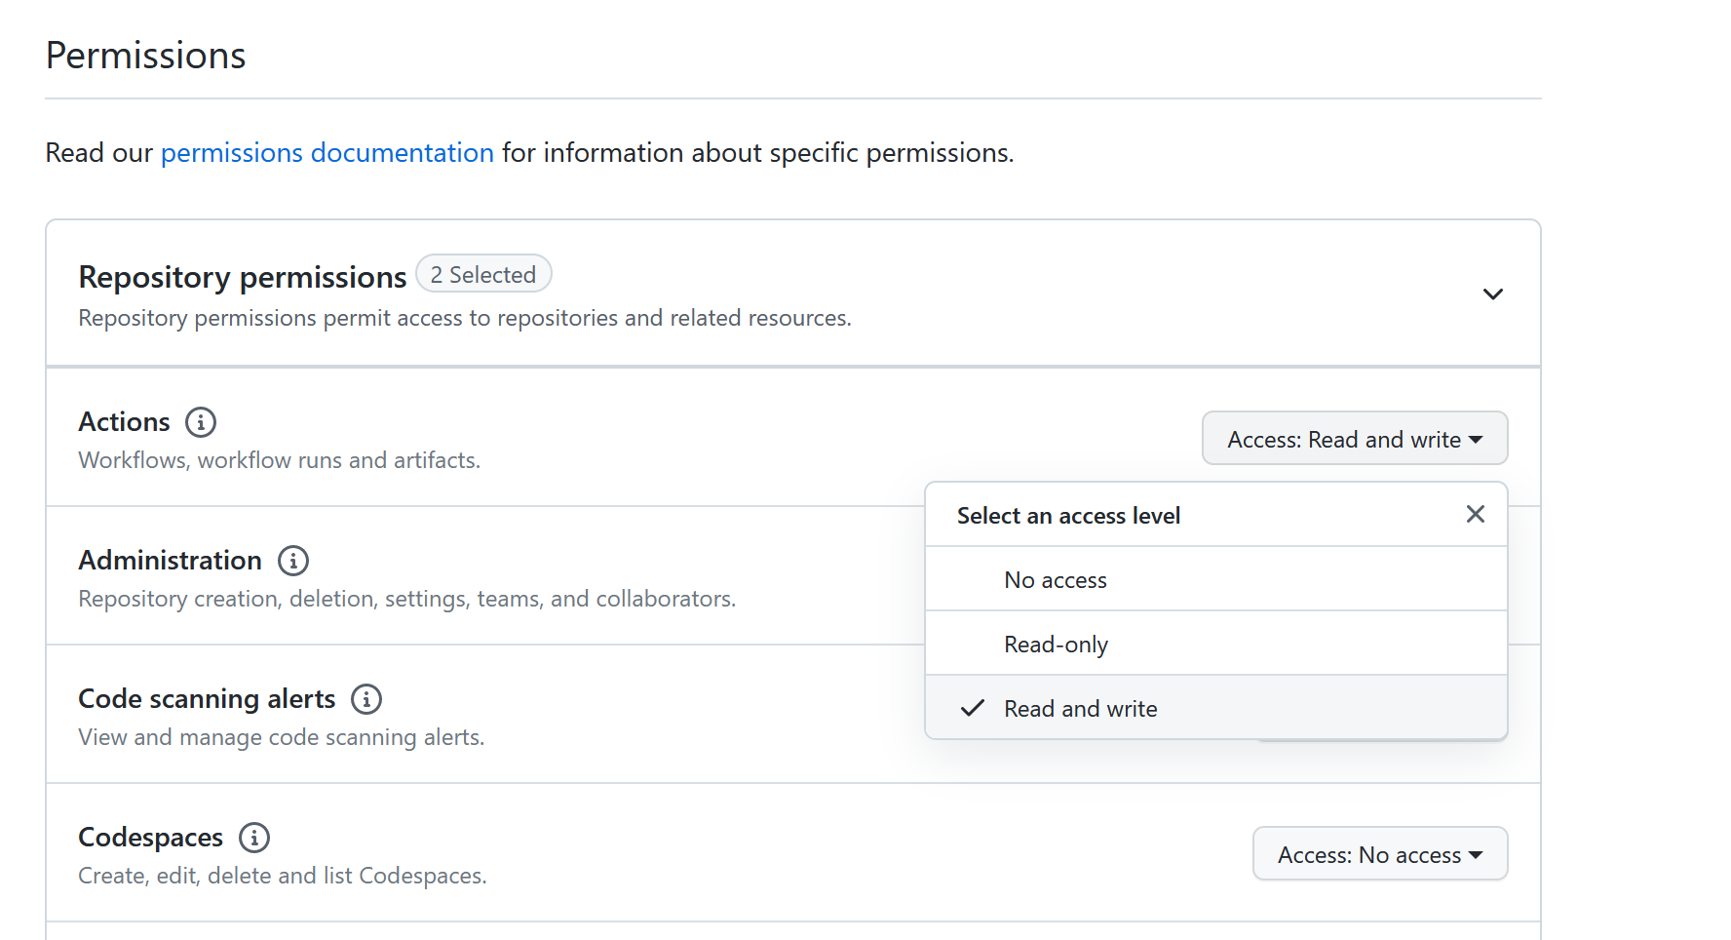Open the permissions documentation link

327,152
